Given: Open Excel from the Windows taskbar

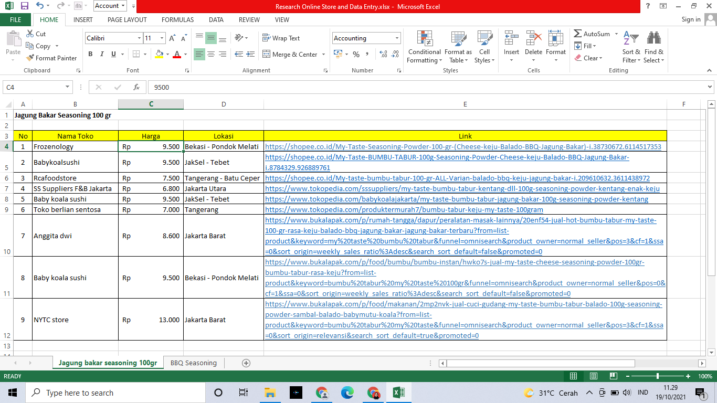Looking at the screenshot, I should (398, 393).
